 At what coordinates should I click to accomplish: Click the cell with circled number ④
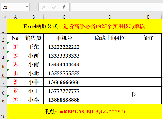point(15,73)
